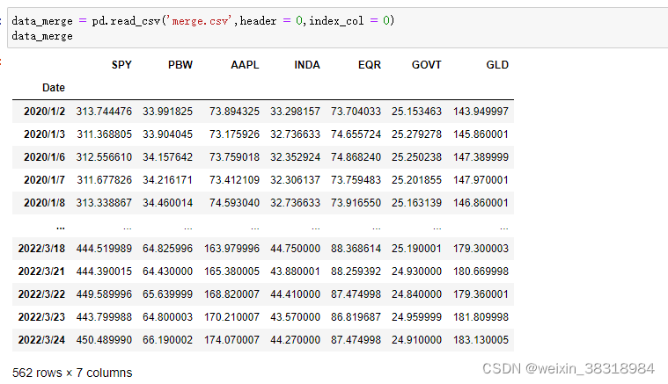
Task: Click the 2020/1/6 row index
Action: 44,157
